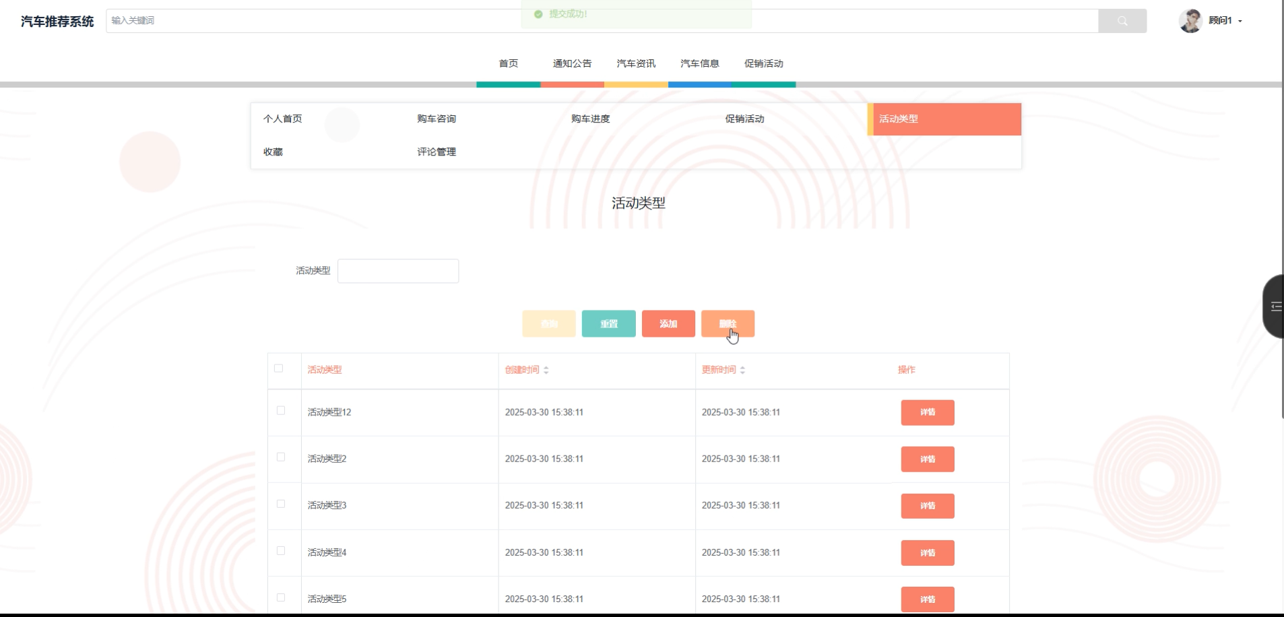
Task: Focus the 活动类型 filter input field
Action: click(398, 271)
